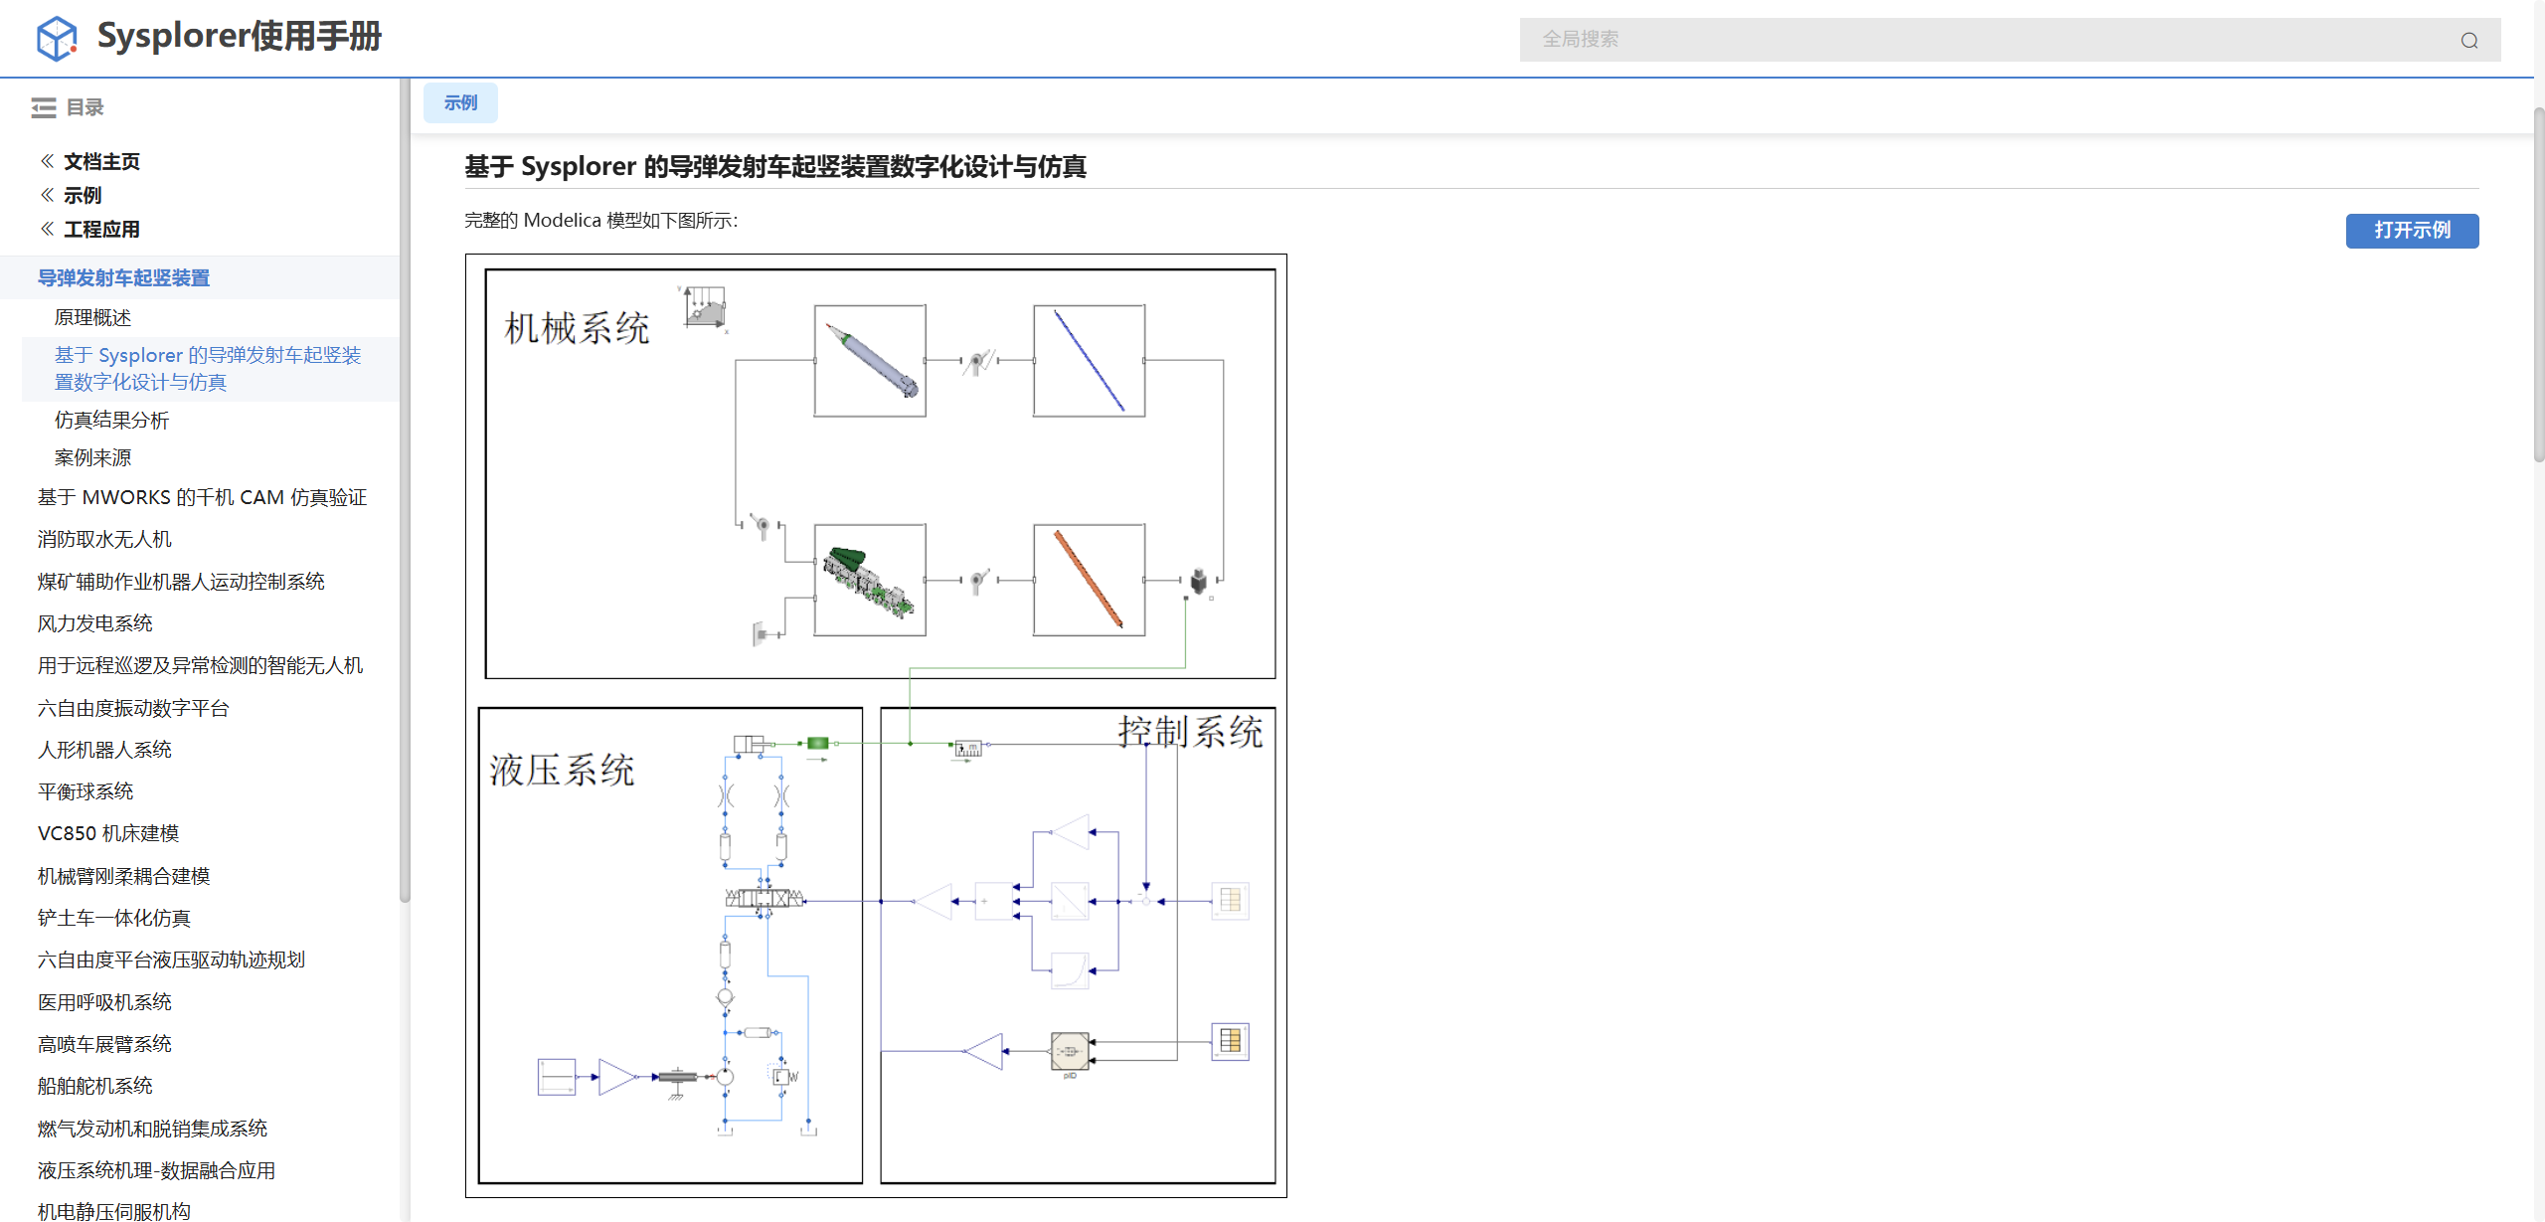Open 燃气发动机和脱销集成系统
The image size is (2545, 1222).
pos(153,1129)
